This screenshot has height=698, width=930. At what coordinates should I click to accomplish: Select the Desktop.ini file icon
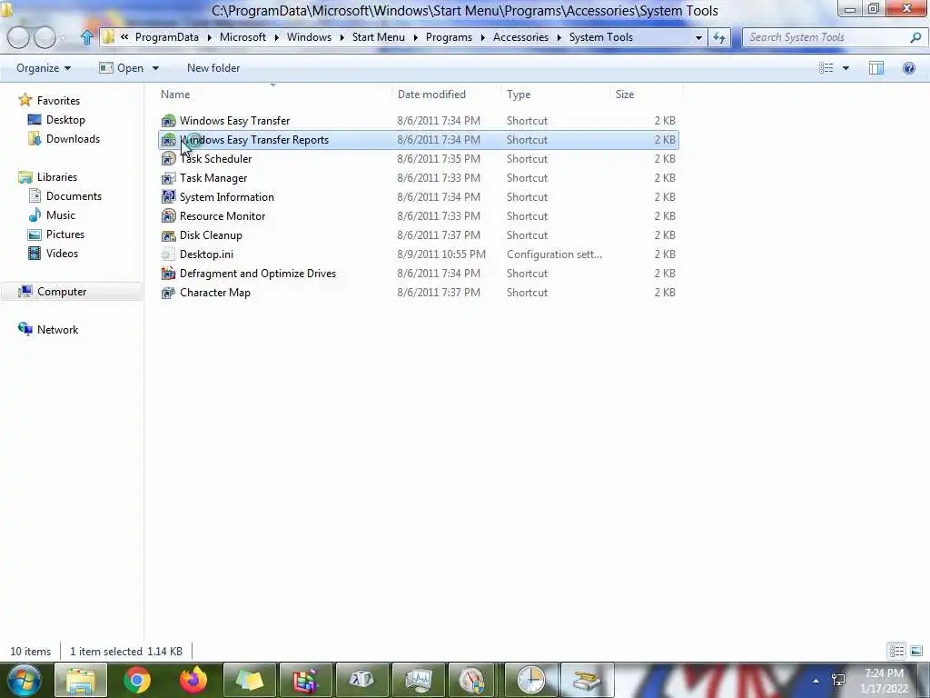[x=168, y=254]
